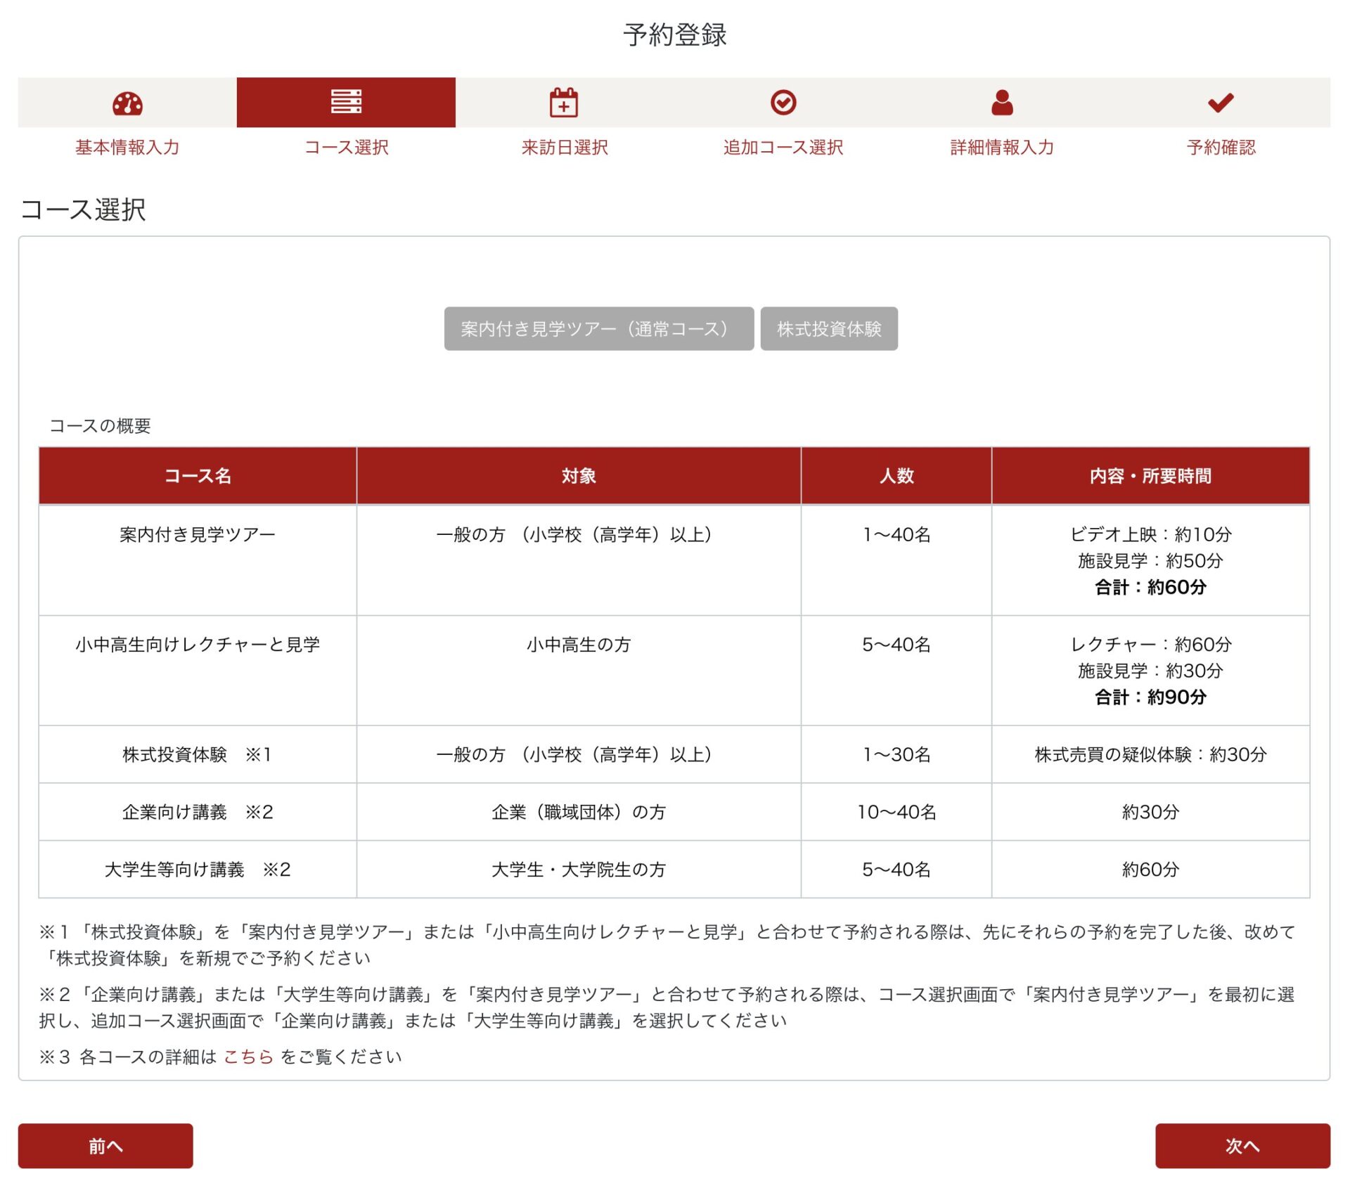Viewport: 1350px width, 1181px height.
Task: Switch to the 詳細情報入力 step label
Action: tap(1002, 148)
